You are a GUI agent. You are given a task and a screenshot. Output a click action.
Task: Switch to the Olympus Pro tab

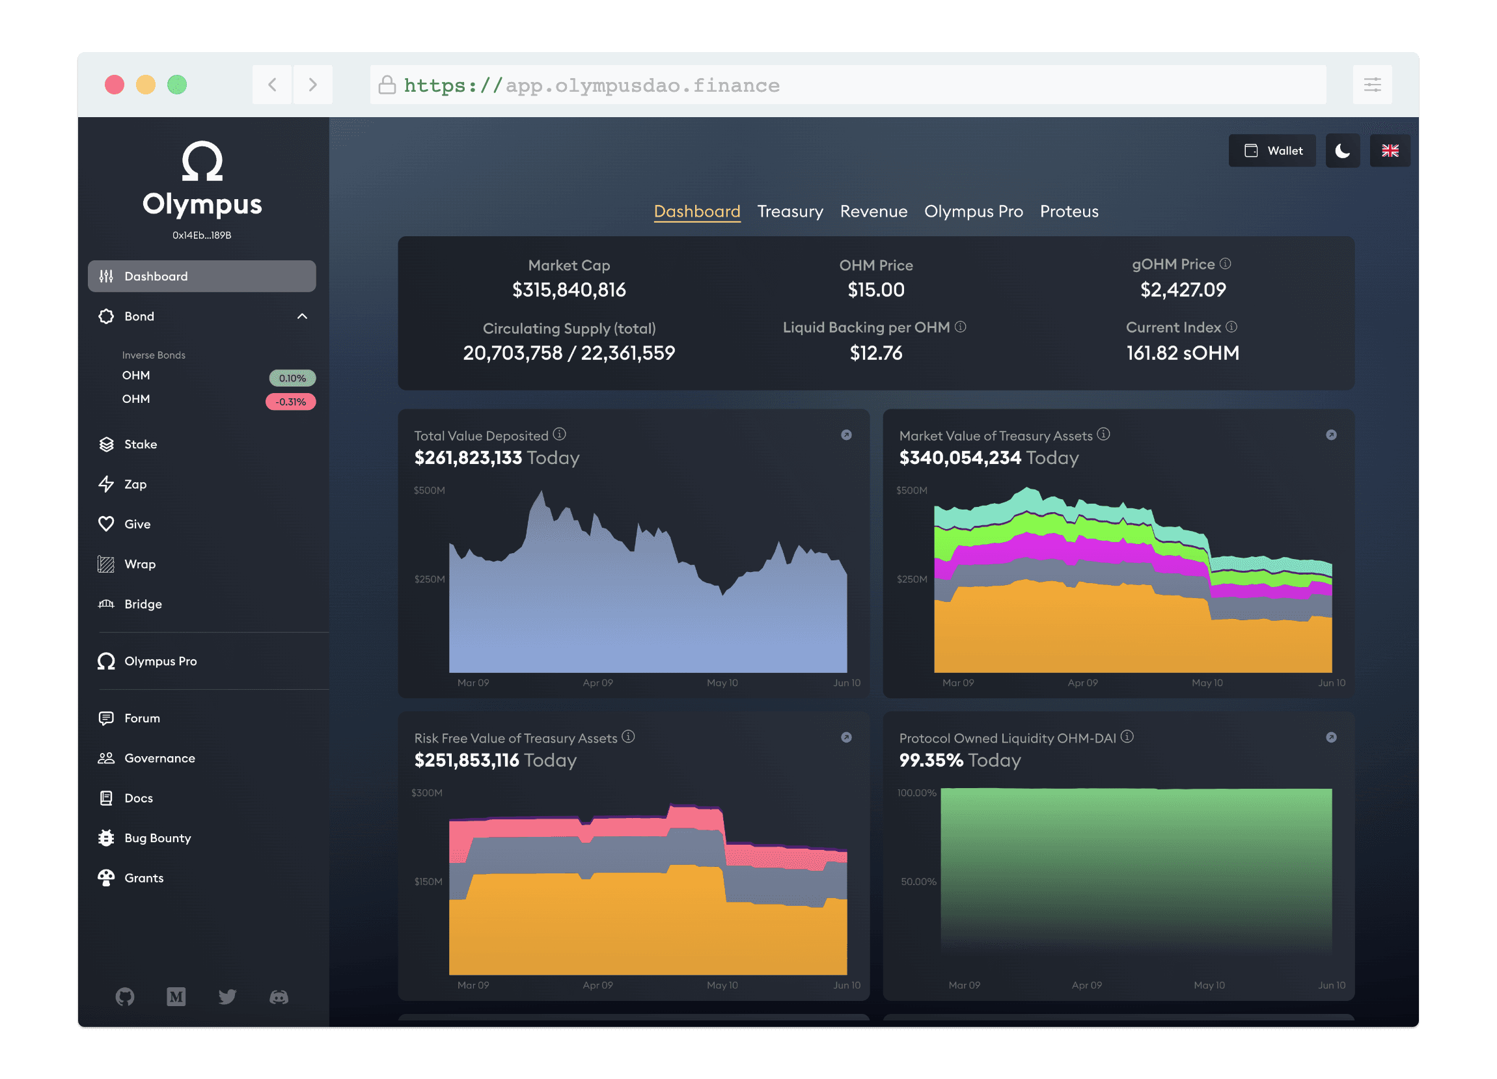pyautogui.click(x=974, y=212)
